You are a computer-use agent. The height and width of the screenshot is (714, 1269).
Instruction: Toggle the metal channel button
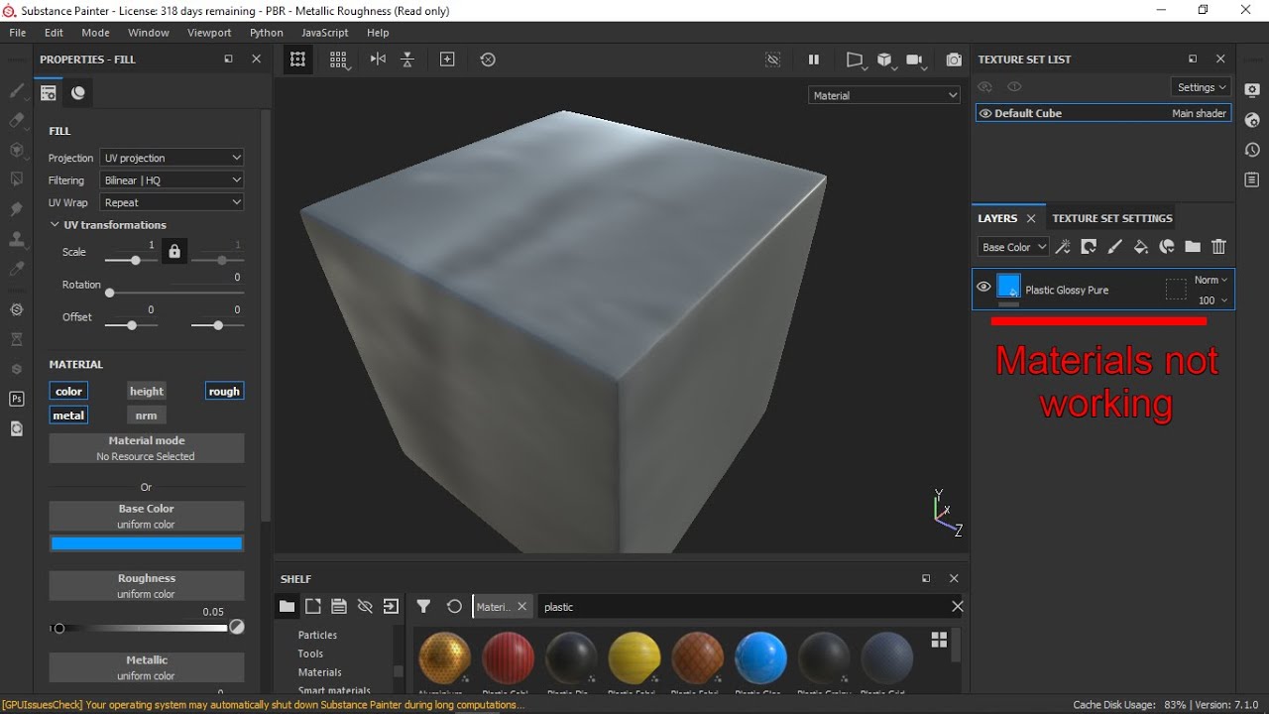click(x=68, y=415)
